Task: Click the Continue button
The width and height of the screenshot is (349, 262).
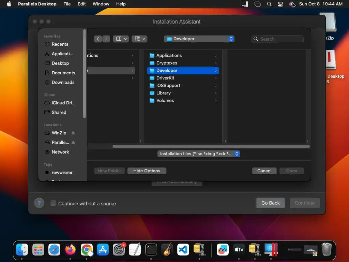Action: [304, 203]
